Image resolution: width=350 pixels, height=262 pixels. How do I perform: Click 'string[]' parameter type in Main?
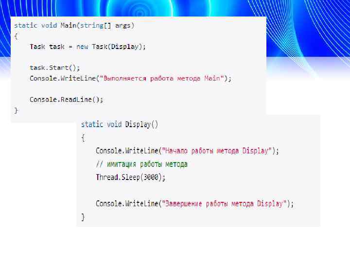tap(95, 26)
